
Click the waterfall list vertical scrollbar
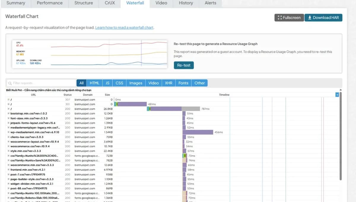340,135
